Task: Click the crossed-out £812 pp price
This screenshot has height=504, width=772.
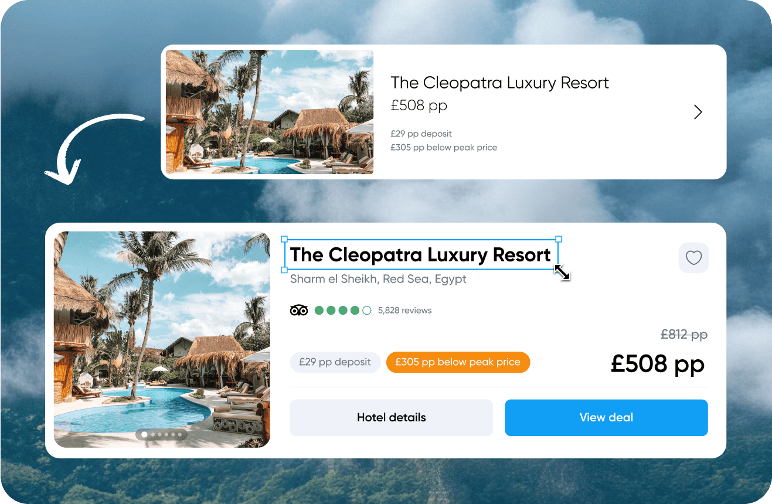Action: 684,335
